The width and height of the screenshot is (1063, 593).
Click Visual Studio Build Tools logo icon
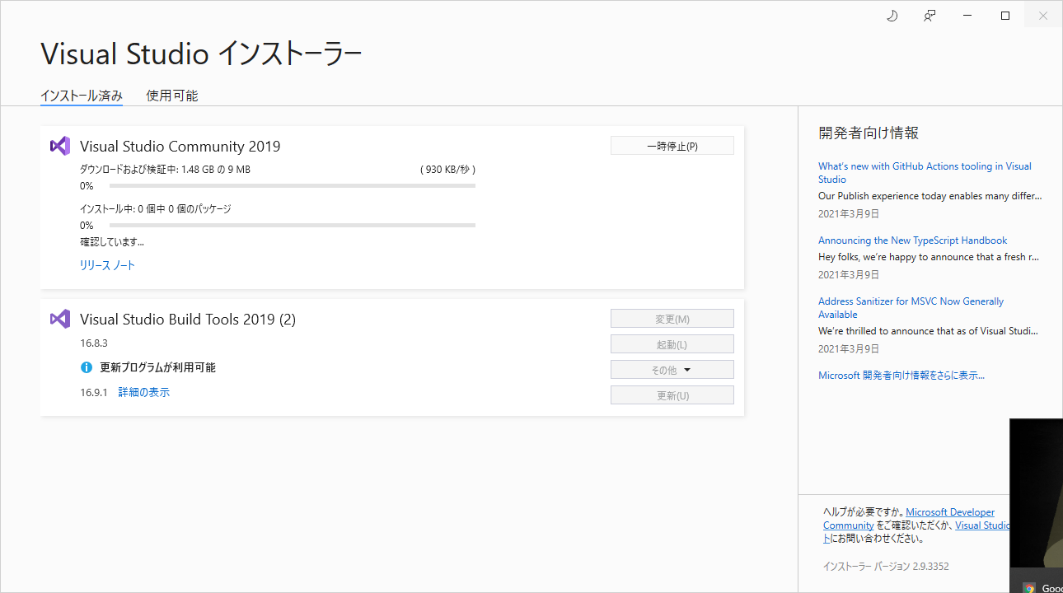coord(60,319)
